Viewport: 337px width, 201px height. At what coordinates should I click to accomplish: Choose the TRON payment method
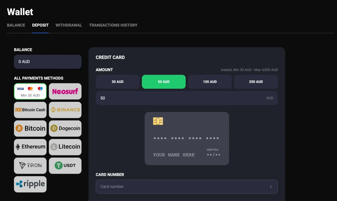coord(30,166)
